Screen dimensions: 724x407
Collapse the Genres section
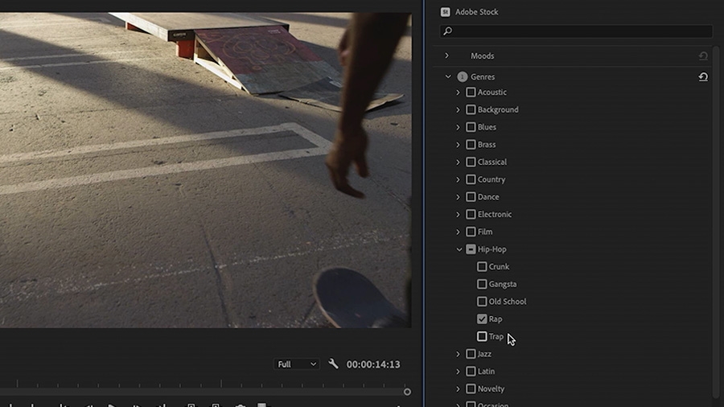pos(448,76)
